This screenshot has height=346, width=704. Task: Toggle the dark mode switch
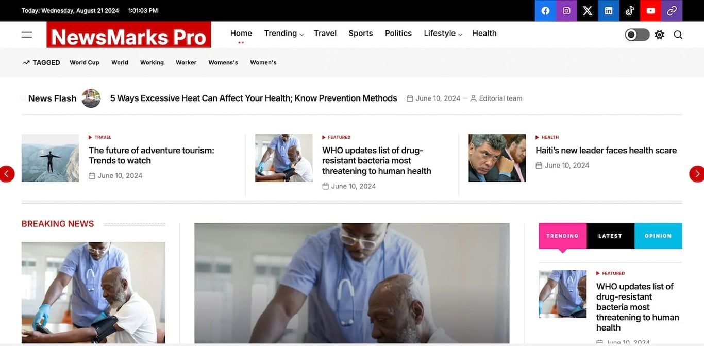[637, 35]
